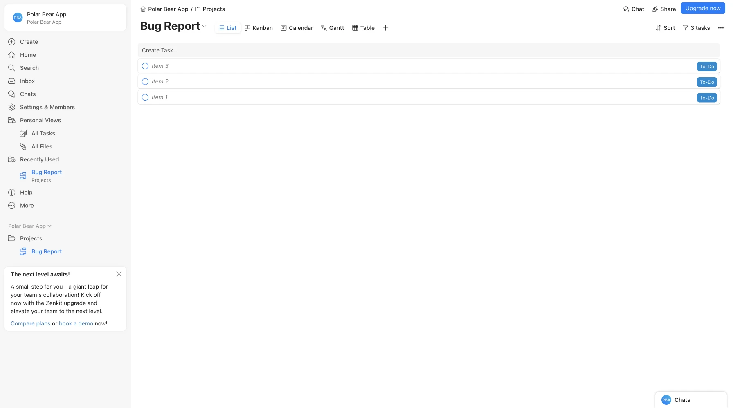Expand the Polar Bear App workspace chevron
Screen dimensions: 733x408
click(x=49, y=226)
